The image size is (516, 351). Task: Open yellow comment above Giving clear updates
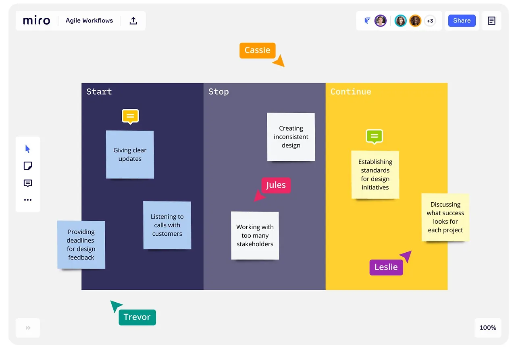point(130,116)
